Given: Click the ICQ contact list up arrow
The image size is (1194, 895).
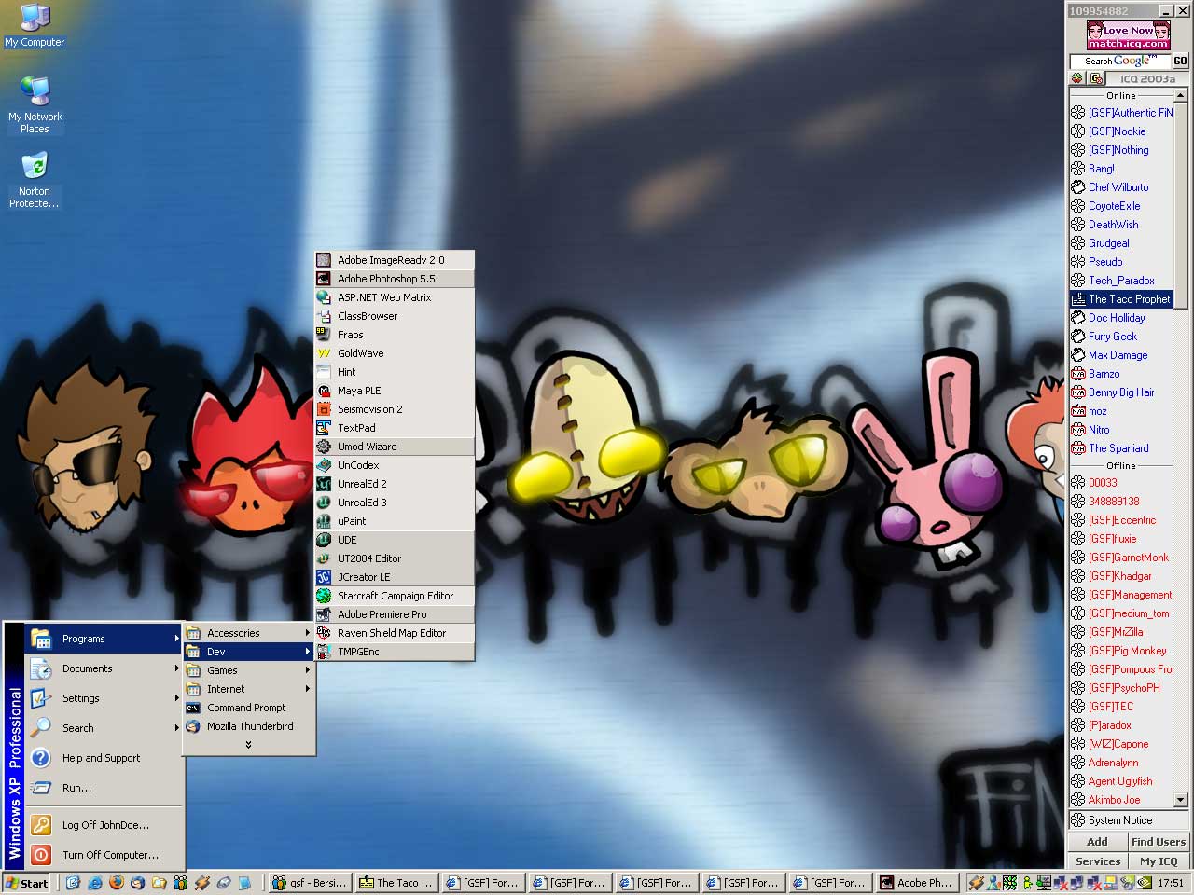Looking at the screenshot, I should [x=1181, y=95].
